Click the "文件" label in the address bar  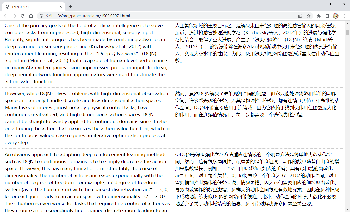tap(49, 16)
